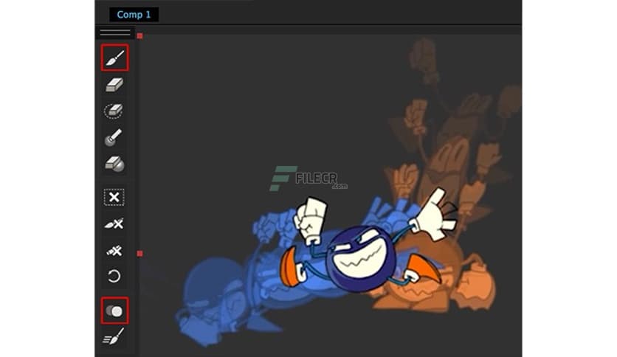
Task: Open the Comp 1 tab
Action: [134, 15]
